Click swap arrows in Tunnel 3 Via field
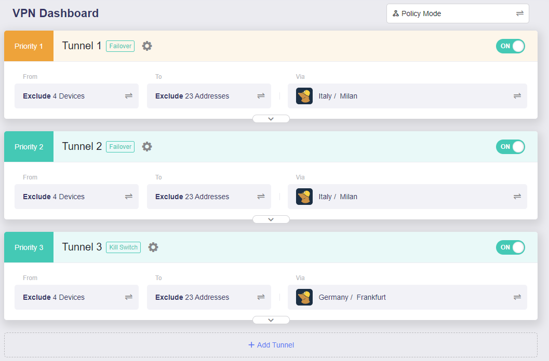Image resolution: width=549 pixels, height=361 pixels. pyautogui.click(x=517, y=297)
